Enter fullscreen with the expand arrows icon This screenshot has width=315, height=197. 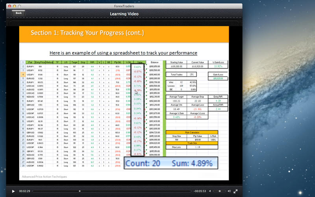(235, 191)
